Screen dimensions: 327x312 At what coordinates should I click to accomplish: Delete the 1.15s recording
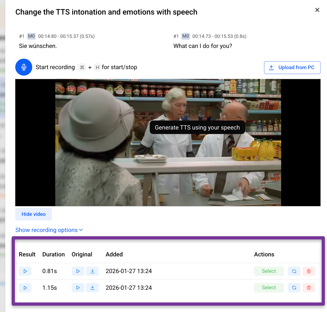coord(309,288)
